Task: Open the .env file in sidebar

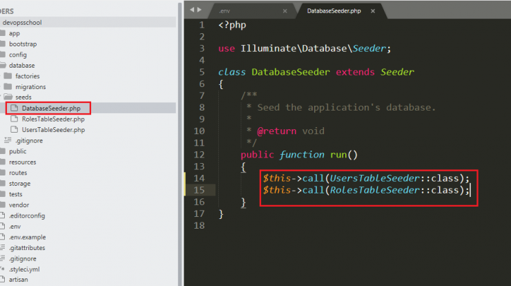Action: [x=15, y=227]
